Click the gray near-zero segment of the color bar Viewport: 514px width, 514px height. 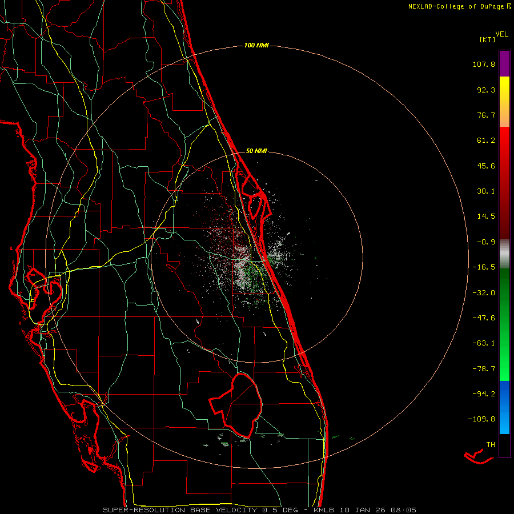pos(504,254)
